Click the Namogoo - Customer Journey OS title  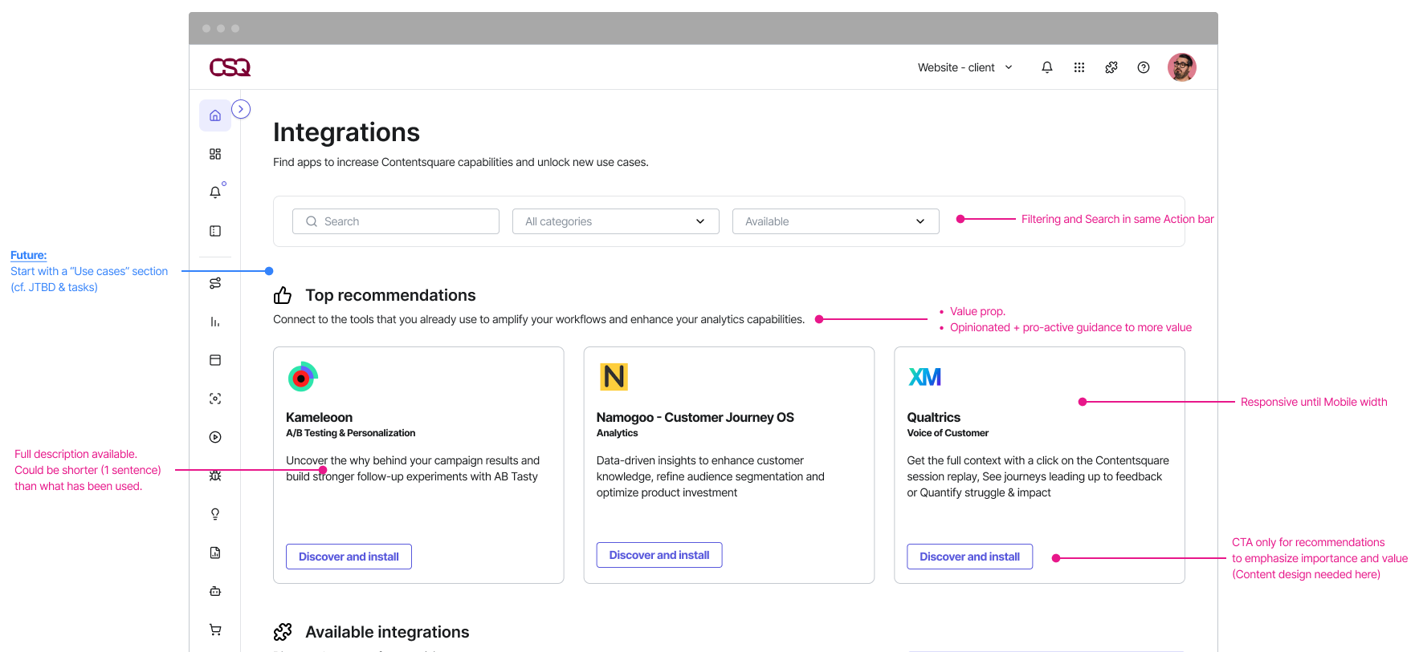(x=695, y=417)
